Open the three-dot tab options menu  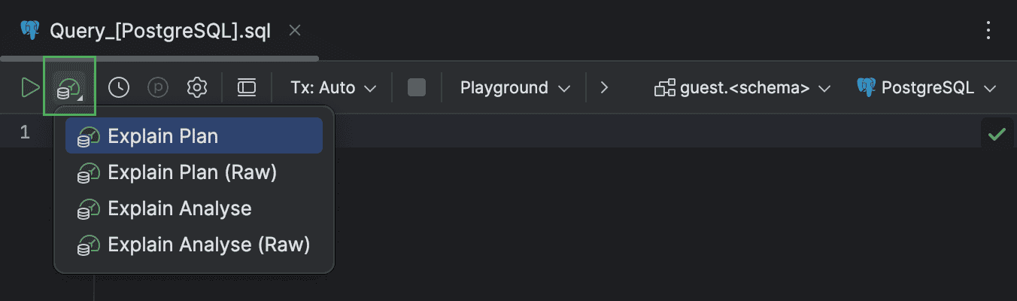[989, 31]
